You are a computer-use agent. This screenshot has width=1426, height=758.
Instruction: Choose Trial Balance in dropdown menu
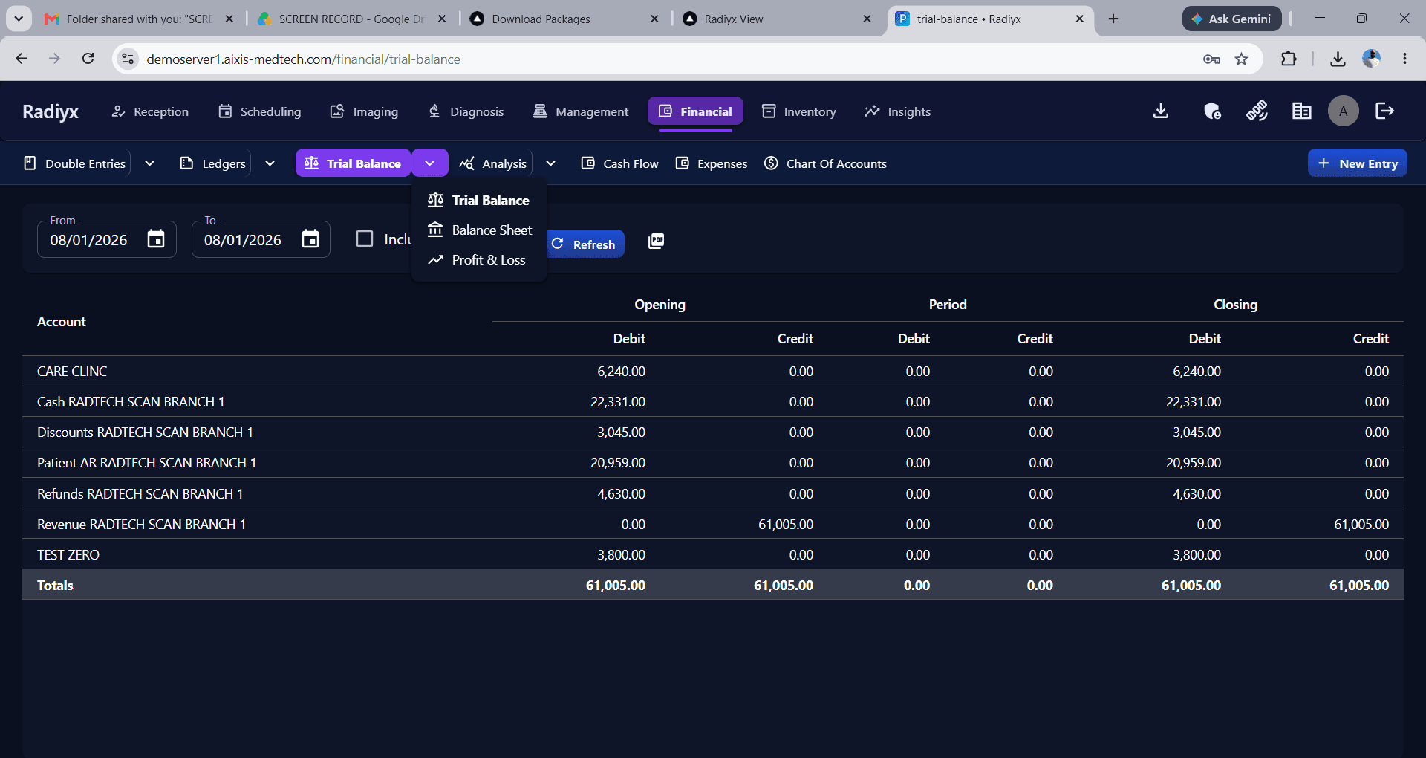pos(479,201)
